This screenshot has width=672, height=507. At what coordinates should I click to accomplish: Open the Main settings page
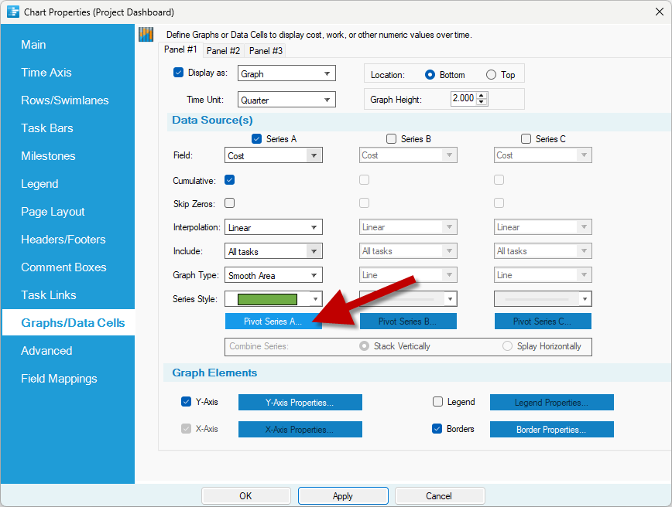(x=33, y=45)
